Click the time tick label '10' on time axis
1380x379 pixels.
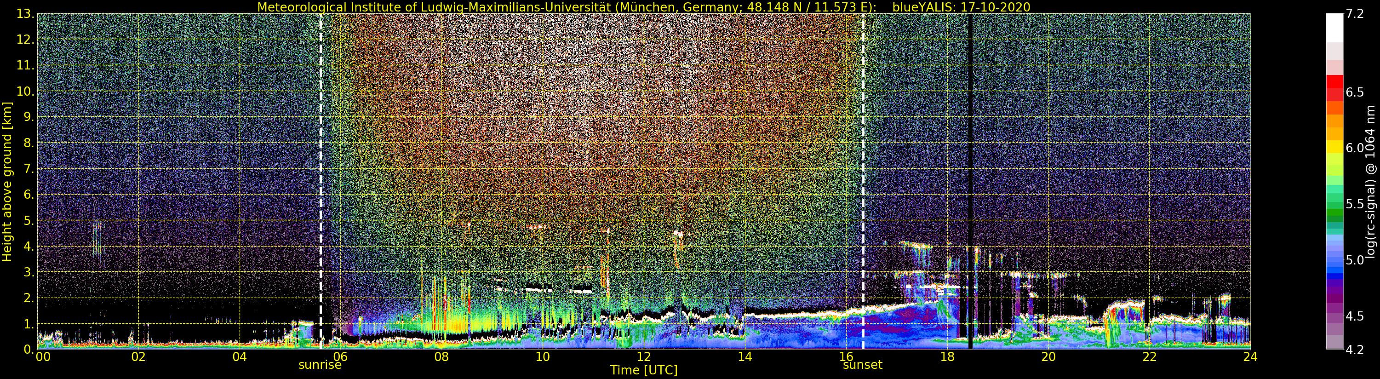point(543,356)
